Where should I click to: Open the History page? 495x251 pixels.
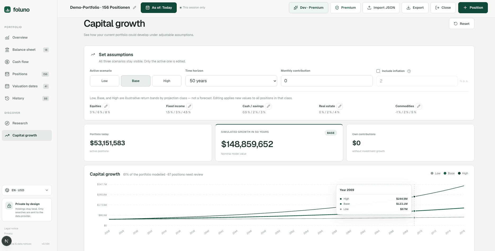(x=27, y=98)
